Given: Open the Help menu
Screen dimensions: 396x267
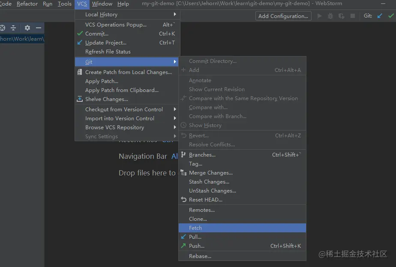Looking at the screenshot, I should click(123, 4).
